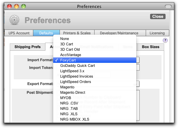Screen dimensions: 178x128
Task: Choose GoDaddy Quick Cart format
Action: coord(95,66)
